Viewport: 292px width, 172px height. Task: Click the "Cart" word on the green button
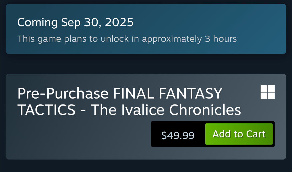(x=255, y=134)
